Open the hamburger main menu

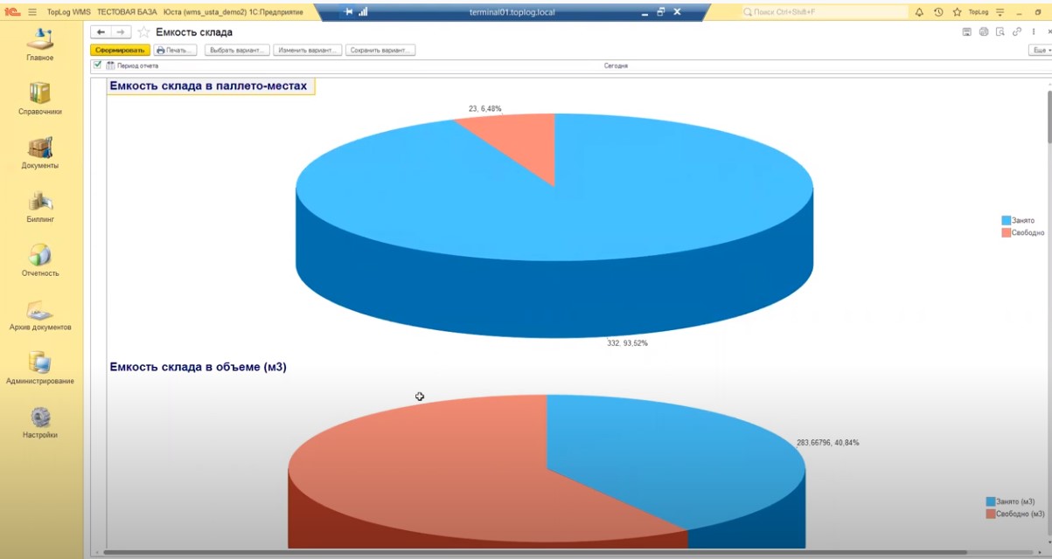pyautogui.click(x=32, y=12)
